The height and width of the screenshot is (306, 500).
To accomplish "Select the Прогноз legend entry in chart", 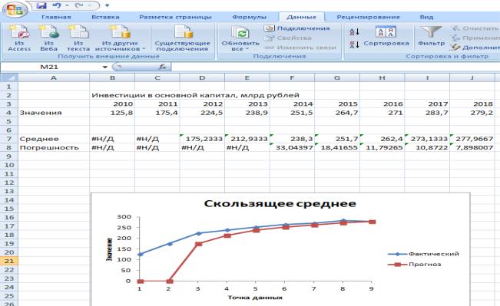I will tap(415, 265).
